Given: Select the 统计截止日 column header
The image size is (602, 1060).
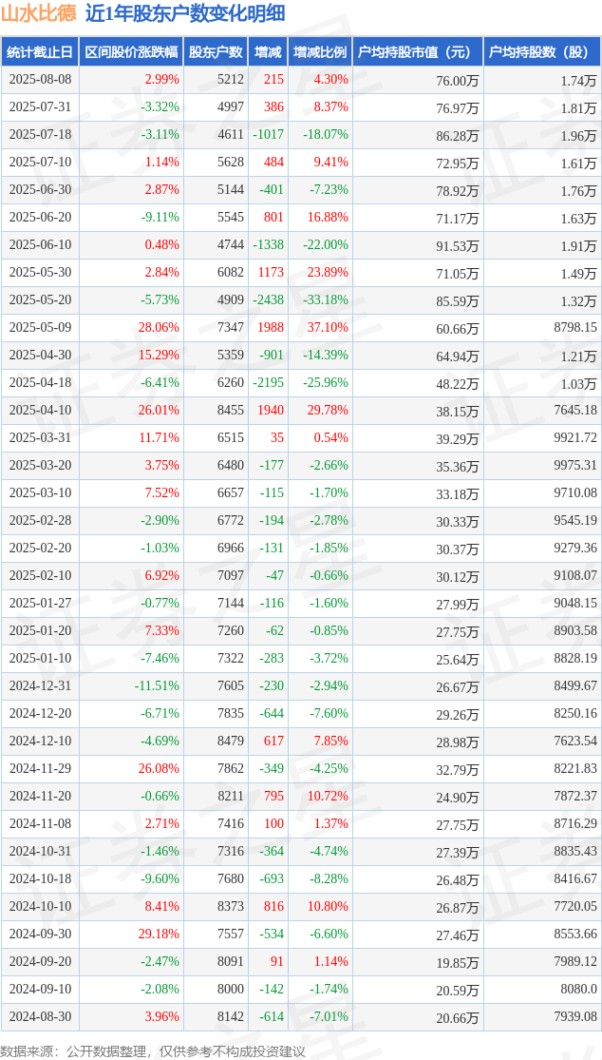Looking at the screenshot, I should tap(40, 52).
